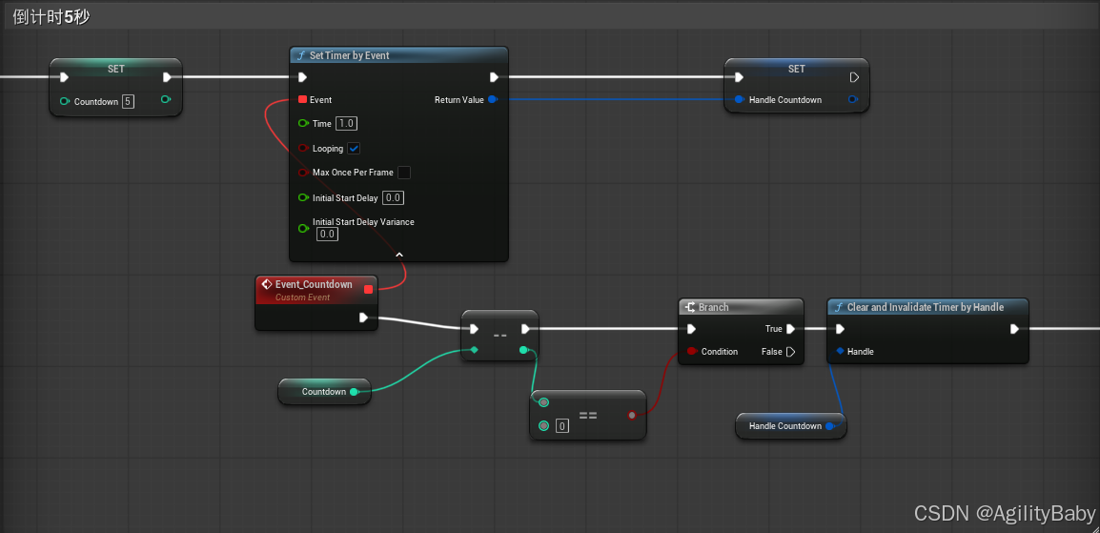Screen dimensions: 1100x533
Task: Click Clear and Invalidate Timer output exec pin
Action: point(1014,329)
